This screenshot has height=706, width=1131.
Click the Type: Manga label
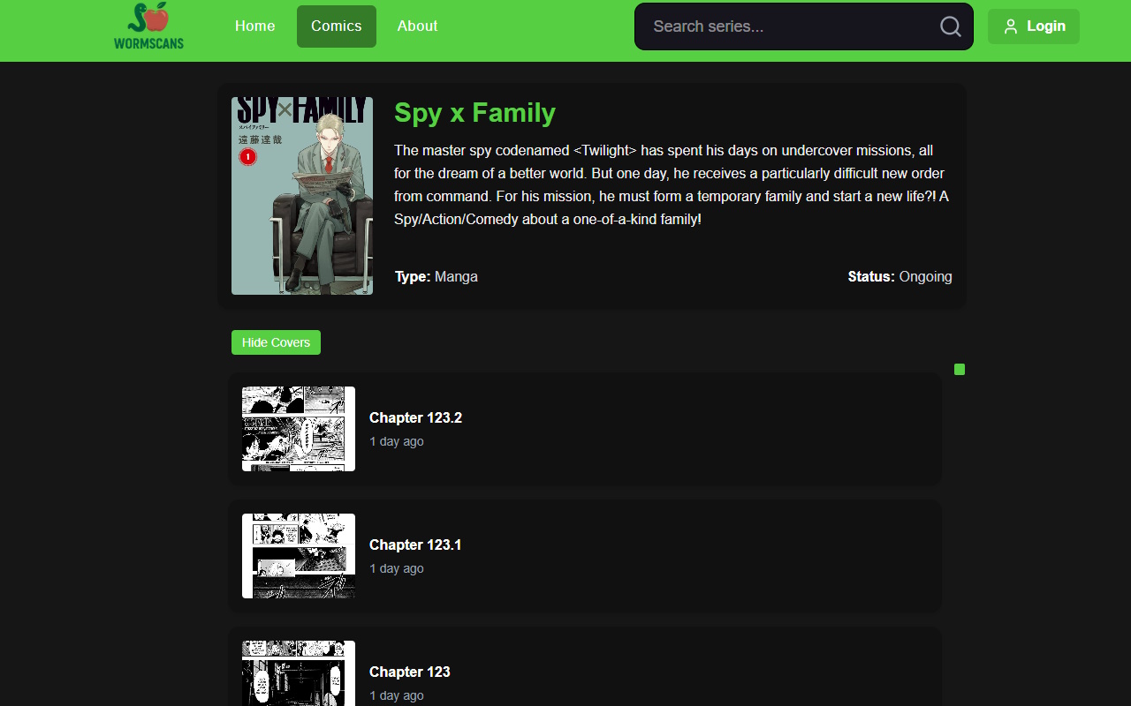click(x=436, y=276)
